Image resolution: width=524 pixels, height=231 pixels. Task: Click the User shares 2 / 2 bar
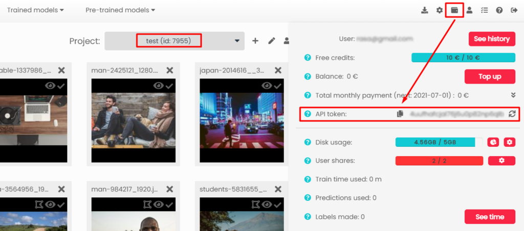click(439, 161)
